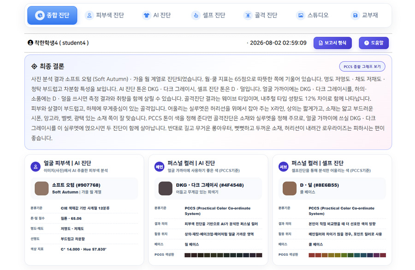Click the purple person icon in 얼굴 피부색 card
415x270 pixels.
(36, 167)
